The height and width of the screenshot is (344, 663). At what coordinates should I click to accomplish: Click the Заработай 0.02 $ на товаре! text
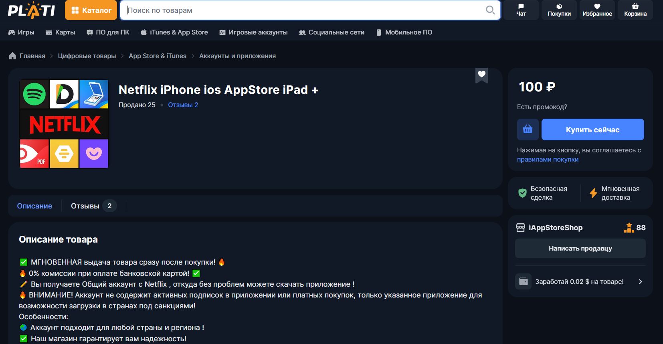579,281
